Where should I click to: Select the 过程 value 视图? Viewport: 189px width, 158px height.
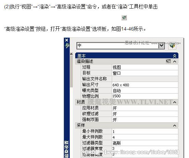coord(145,67)
